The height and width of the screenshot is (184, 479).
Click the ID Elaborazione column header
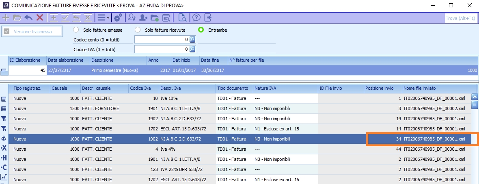[27, 60]
